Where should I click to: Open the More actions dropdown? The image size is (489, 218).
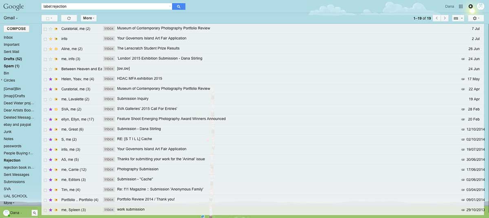pyautogui.click(x=88, y=18)
